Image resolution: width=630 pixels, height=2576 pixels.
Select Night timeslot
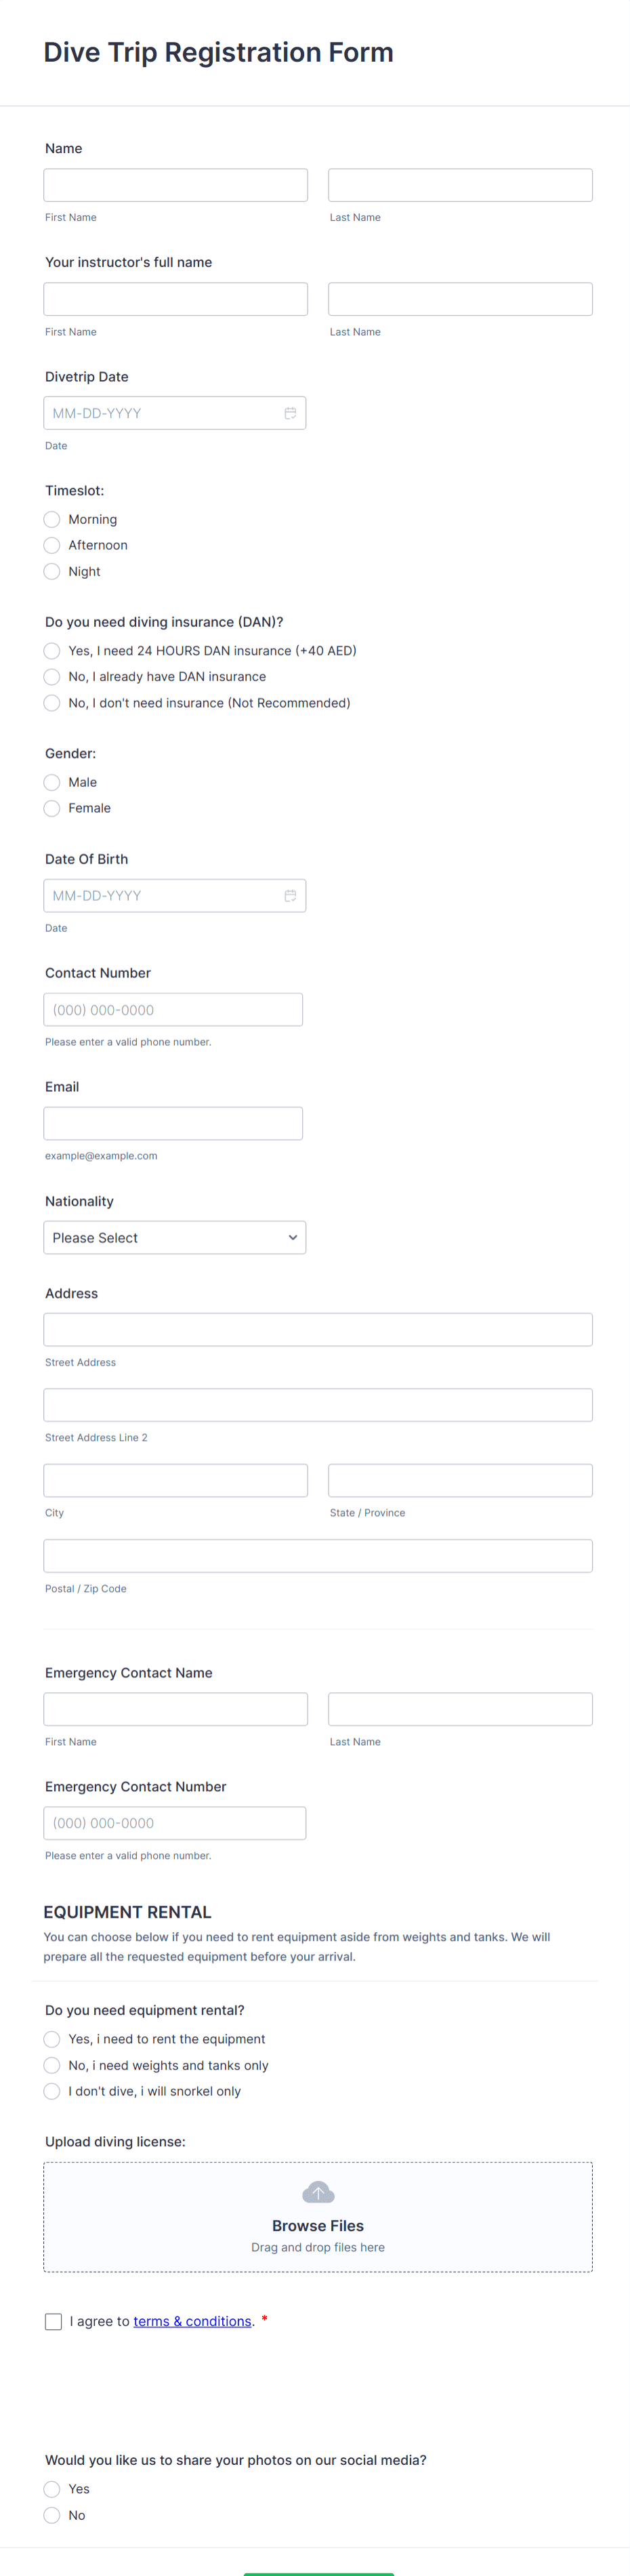pos(51,571)
